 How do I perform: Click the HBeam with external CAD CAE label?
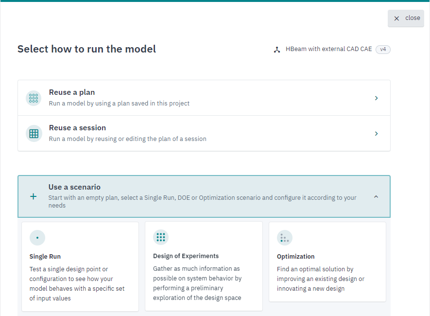[328, 49]
